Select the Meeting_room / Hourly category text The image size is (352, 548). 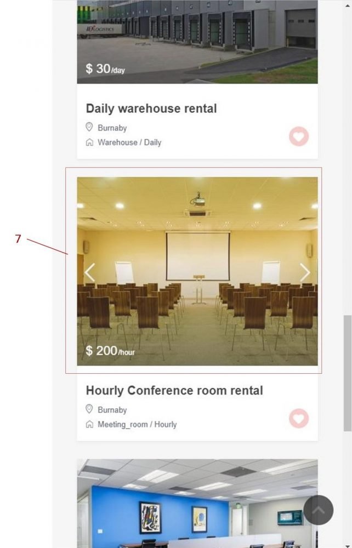(137, 424)
